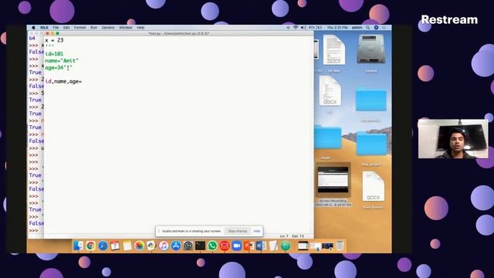Open Terminal from the dock
The image size is (494, 278).
pyautogui.click(x=200, y=246)
